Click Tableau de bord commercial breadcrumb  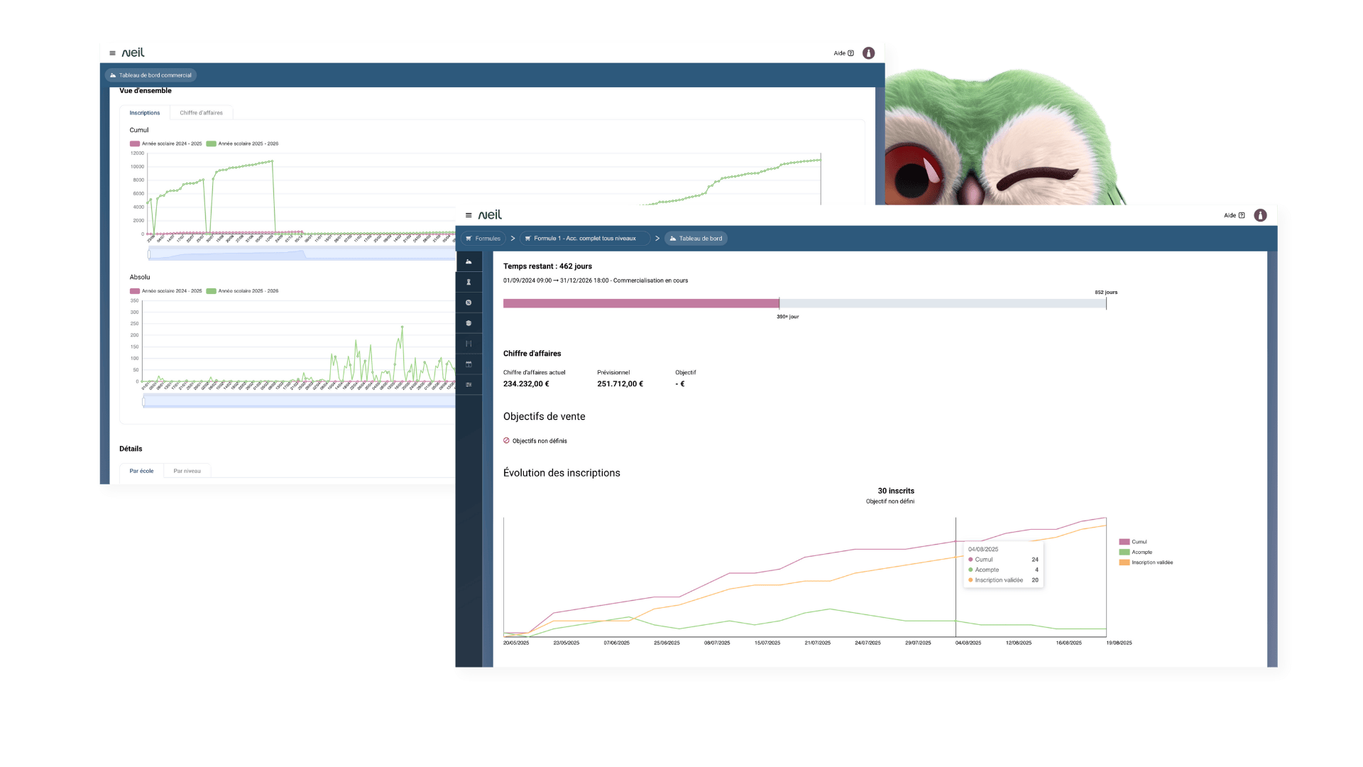(x=150, y=75)
